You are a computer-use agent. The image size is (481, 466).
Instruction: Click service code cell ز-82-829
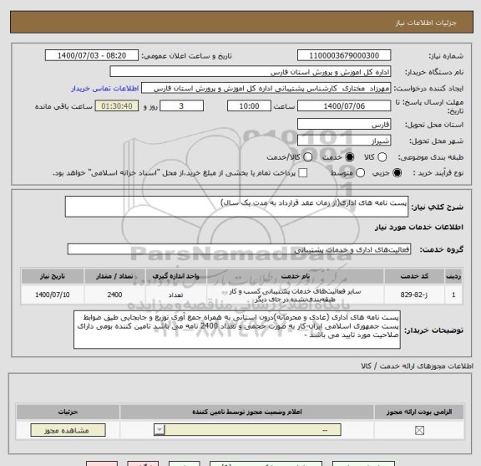pyautogui.click(x=414, y=294)
